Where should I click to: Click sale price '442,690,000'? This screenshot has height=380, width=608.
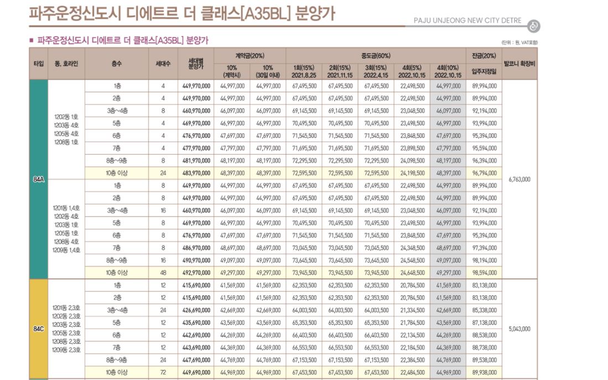point(196,335)
